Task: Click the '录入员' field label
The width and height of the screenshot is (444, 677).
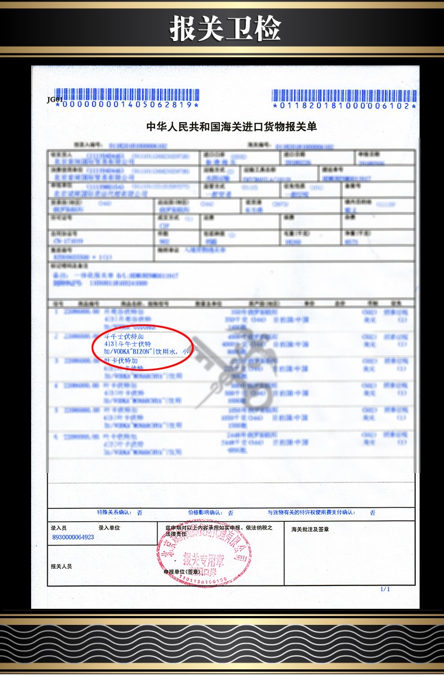Action: click(58, 528)
